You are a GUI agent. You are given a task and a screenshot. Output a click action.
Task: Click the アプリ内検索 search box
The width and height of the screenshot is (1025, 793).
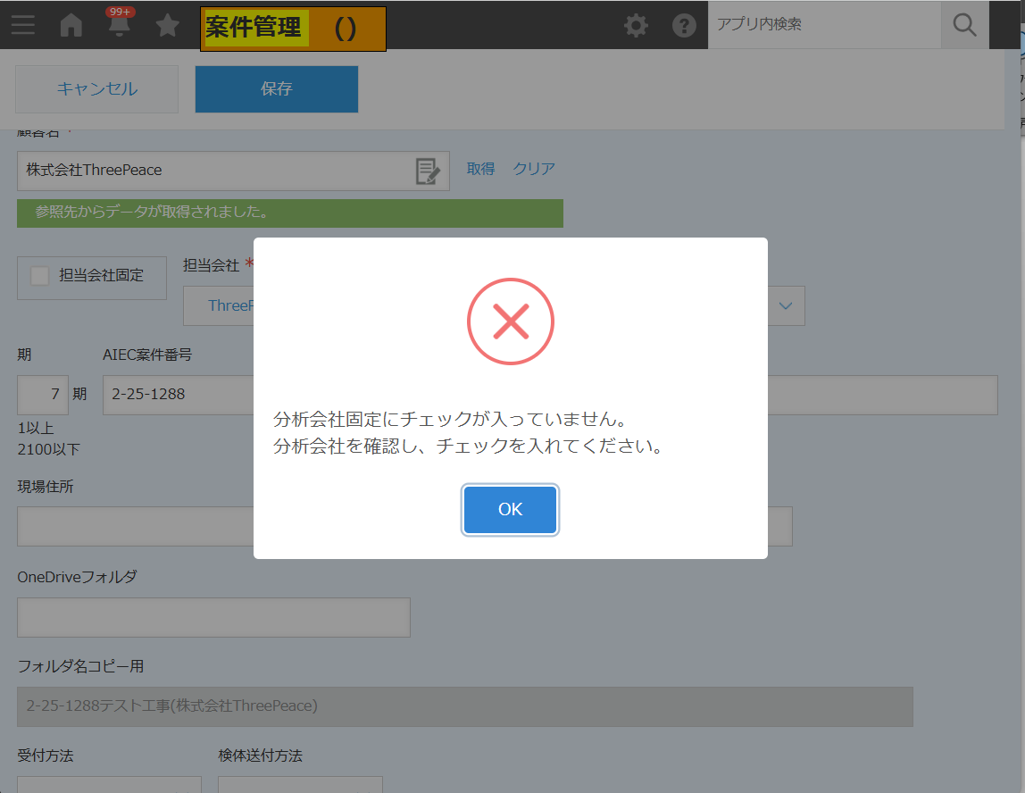(x=824, y=25)
